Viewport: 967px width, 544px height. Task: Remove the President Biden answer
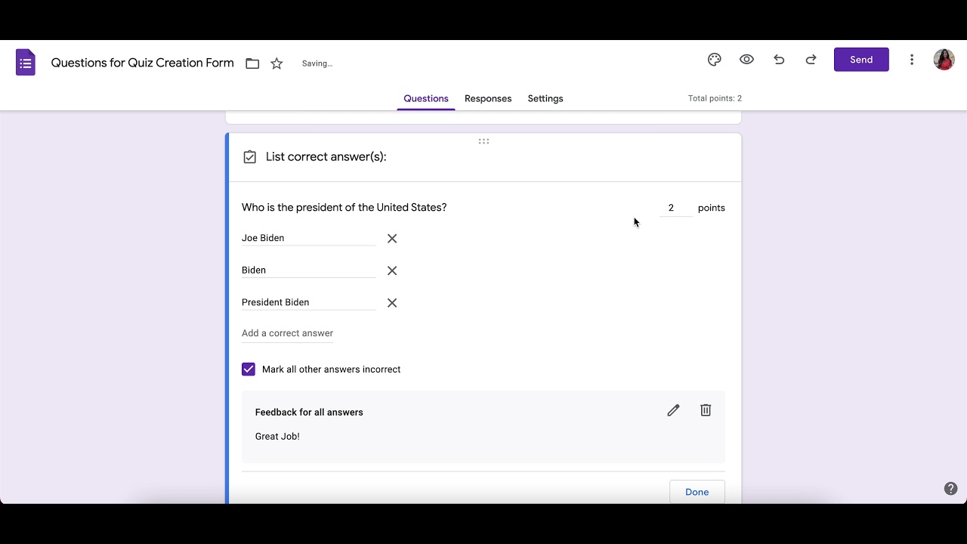pos(392,303)
